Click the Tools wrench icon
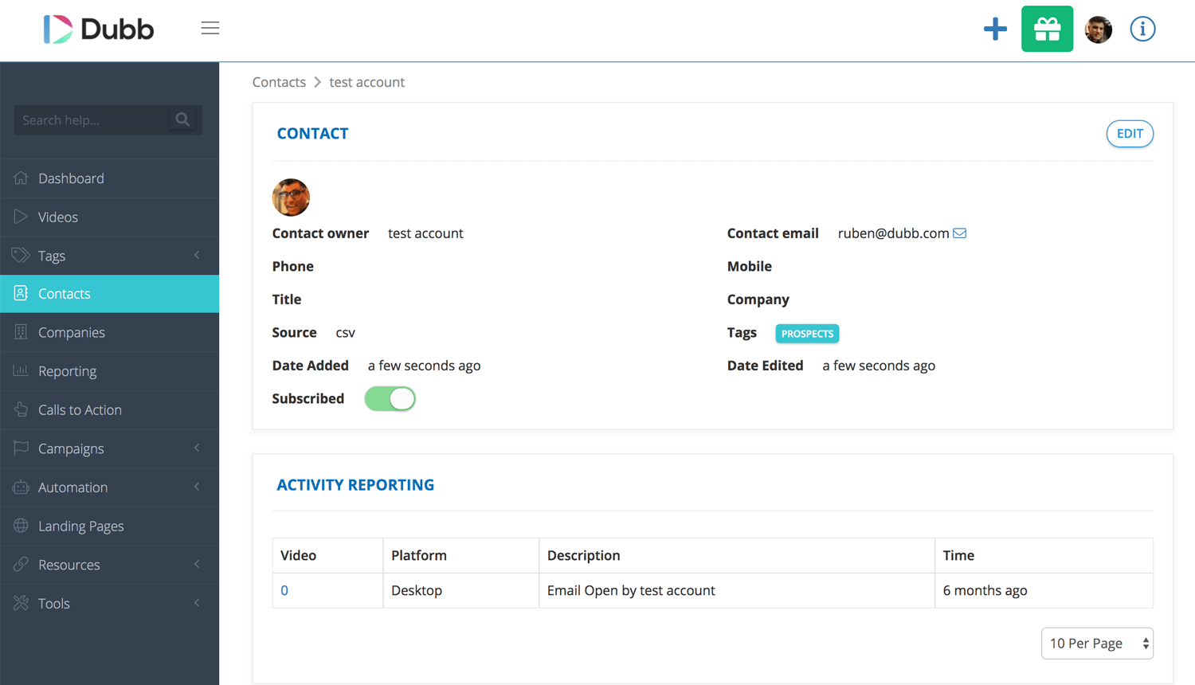 [x=21, y=603]
